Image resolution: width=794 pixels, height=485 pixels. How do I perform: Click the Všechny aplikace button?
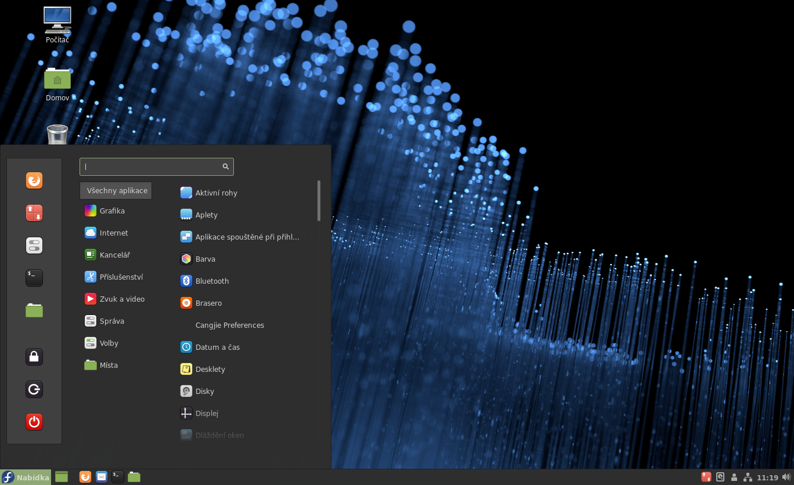pyautogui.click(x=116, y=190)
